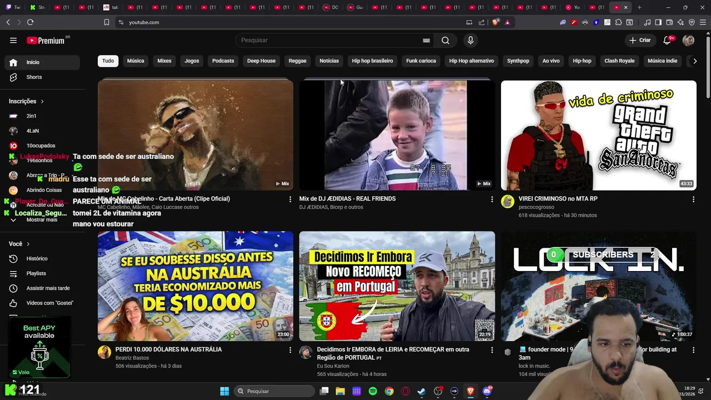Open options for Decidimos Ir EMBORA video
This screenshot has height=400, width=711.
coord(492,350)
